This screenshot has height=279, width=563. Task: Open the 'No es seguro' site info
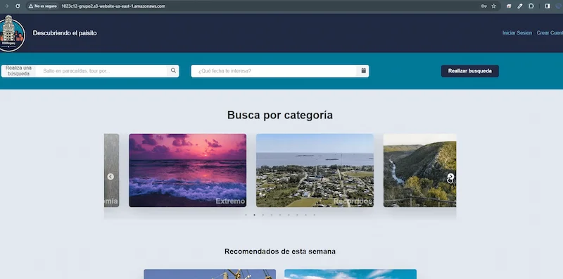pos(43,6)
